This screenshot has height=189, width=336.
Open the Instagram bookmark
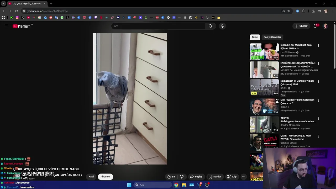click(17, 18)
